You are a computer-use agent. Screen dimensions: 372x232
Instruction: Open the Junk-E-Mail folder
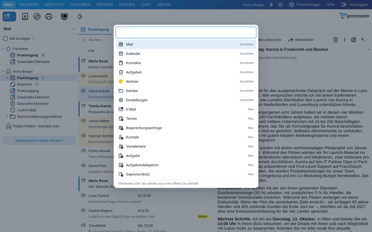click(26, 110)
